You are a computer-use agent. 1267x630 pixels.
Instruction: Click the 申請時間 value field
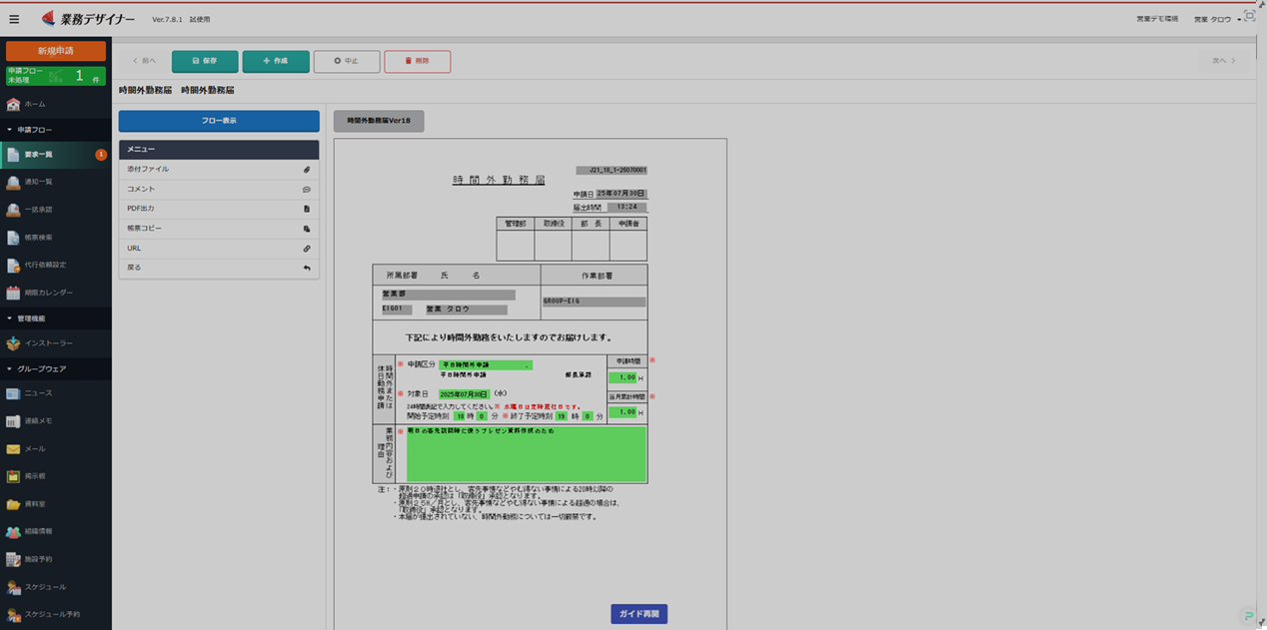(623, 377)
